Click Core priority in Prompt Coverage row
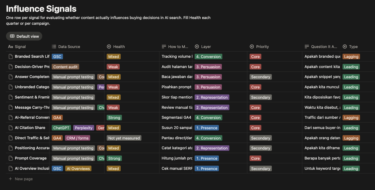This screenshot has width=375, height=190. click(x=255, y=158)
